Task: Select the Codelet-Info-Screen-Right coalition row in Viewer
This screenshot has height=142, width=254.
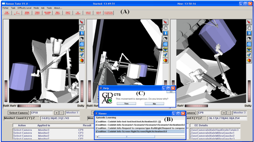Action: coord(140,132)
